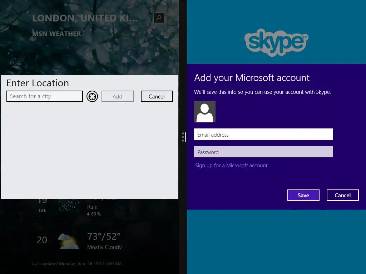Click the LONDON, UNITED KI... location heading
The image size is (366, 274).
pyautogui.click(x=85, y=18)
